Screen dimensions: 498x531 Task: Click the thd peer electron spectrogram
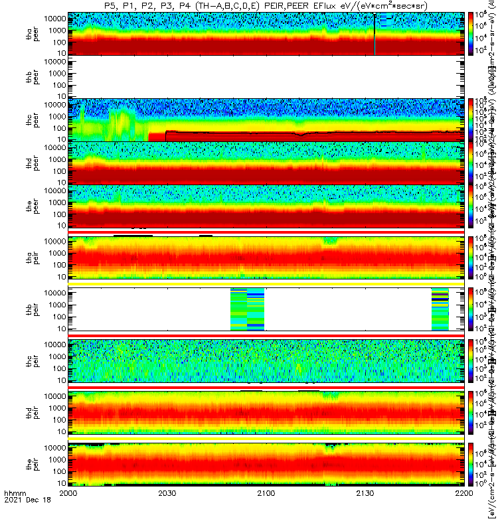pyautogui.click(x=266, y=163)
